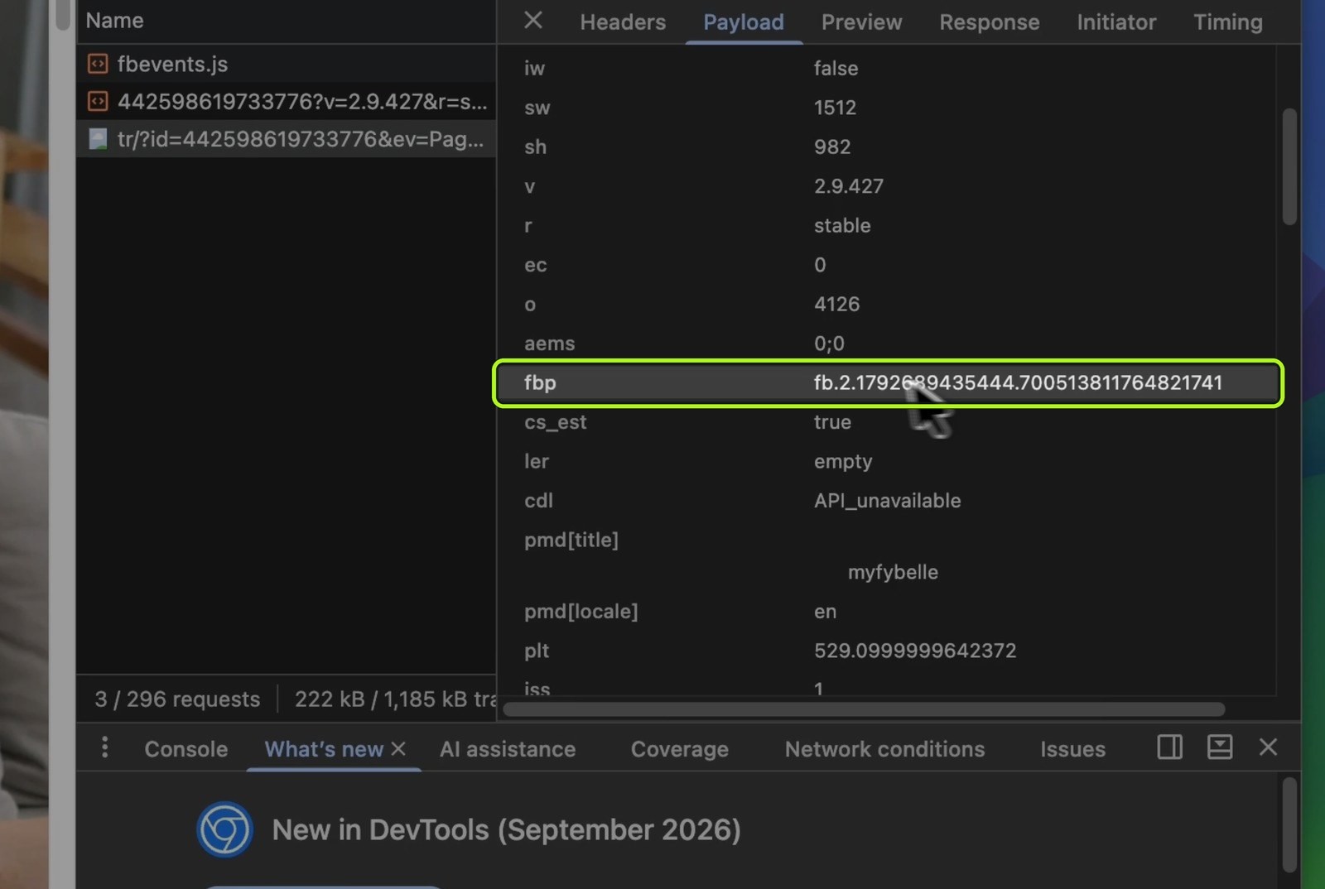Switch to the Console drawer tab
The height and width of the screenshot is (889, 1325).
pos(186,749)
